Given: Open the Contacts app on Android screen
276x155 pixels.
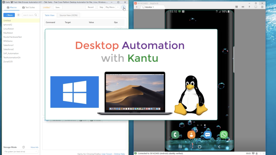Looking at the screenshot, I should point(191,135).
